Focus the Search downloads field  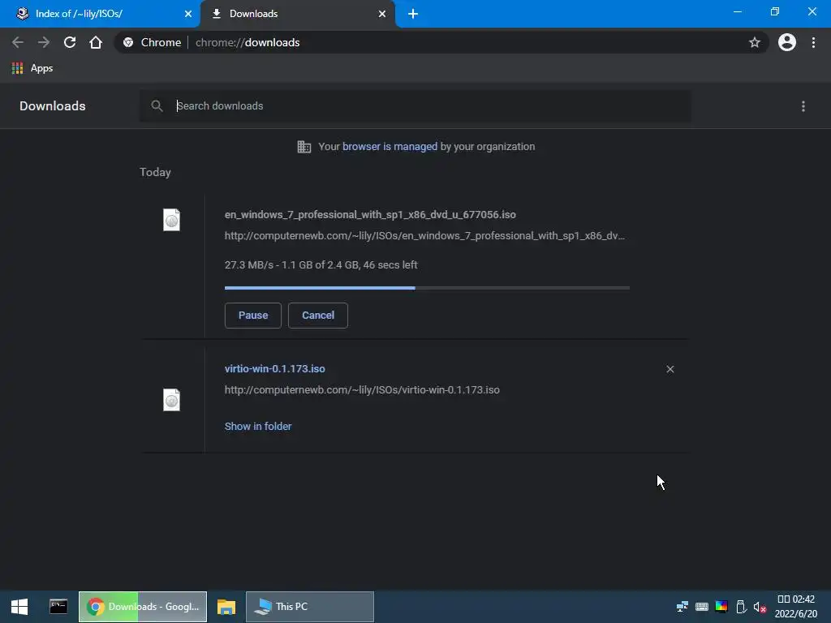coord(415,106)
